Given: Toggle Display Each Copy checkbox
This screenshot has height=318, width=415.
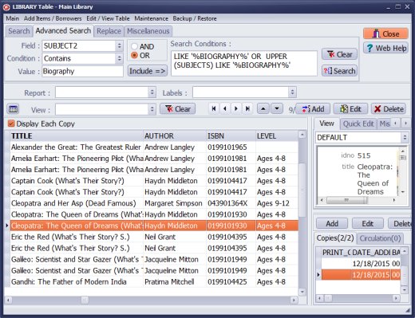Looking at the screenshot, I should [11, 124].
